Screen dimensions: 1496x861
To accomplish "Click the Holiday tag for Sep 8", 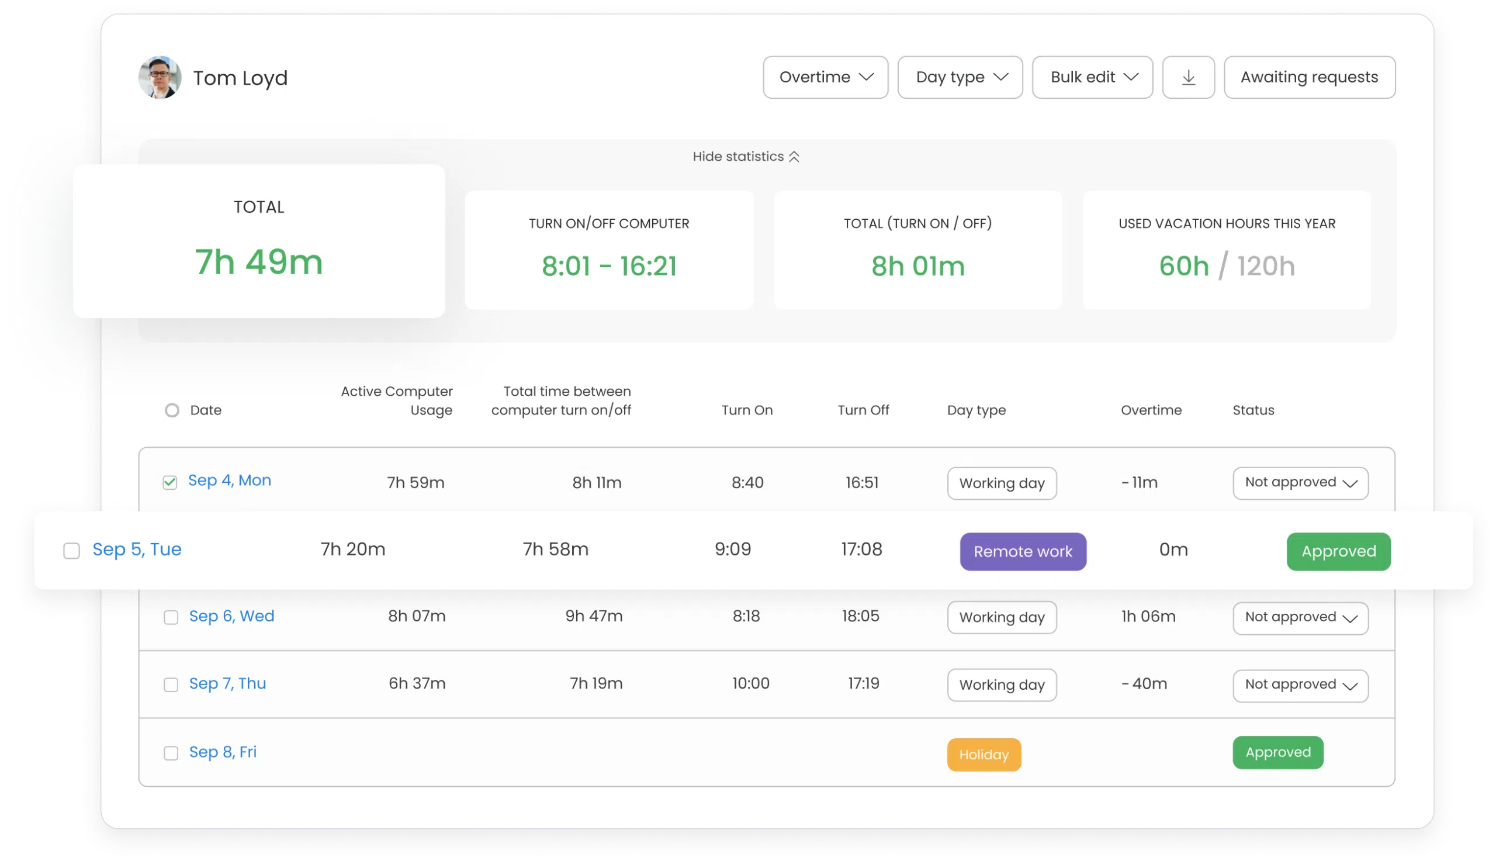I will (984, 754).
